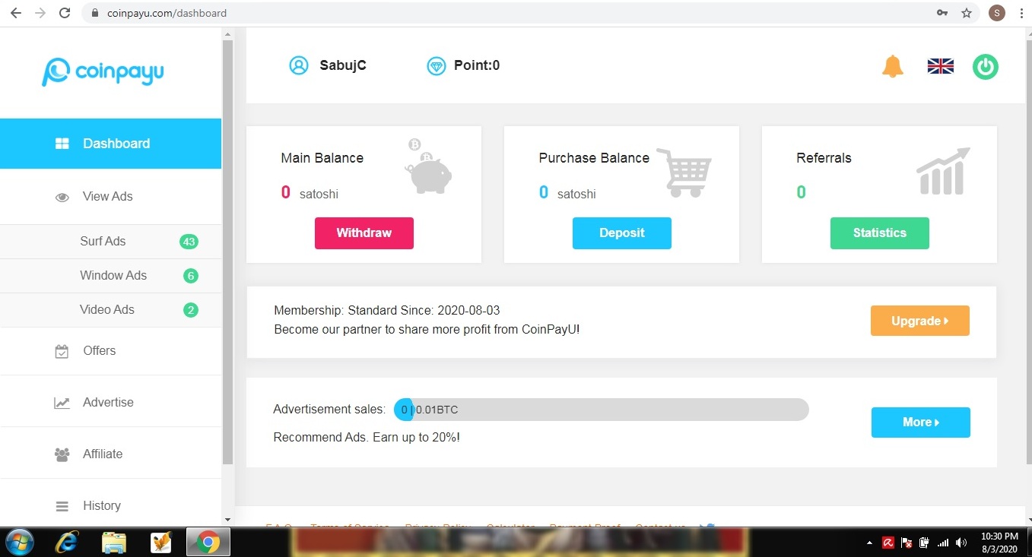1032x557 pixels.
Task: Click the SabujC profile avatar icon
Action: point(298,65)
